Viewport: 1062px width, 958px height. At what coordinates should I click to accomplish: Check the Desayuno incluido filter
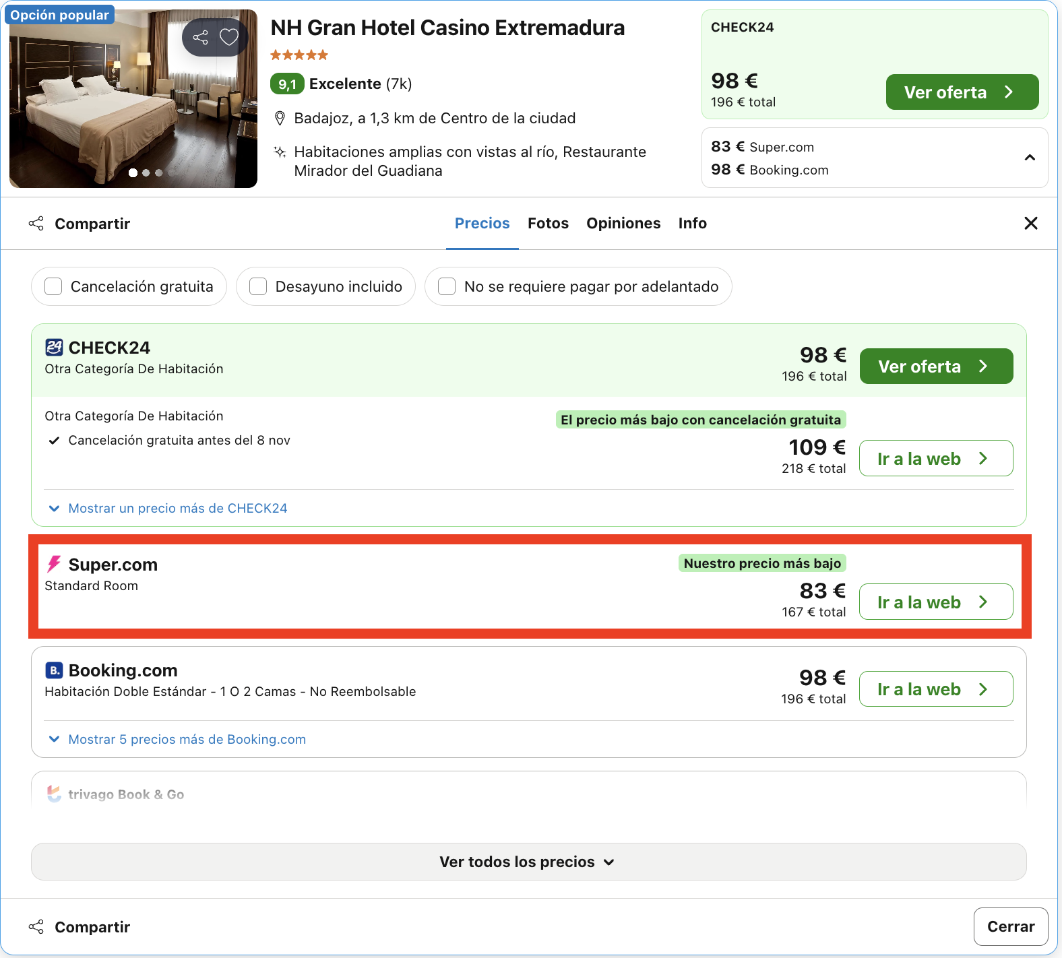(258, 286)
